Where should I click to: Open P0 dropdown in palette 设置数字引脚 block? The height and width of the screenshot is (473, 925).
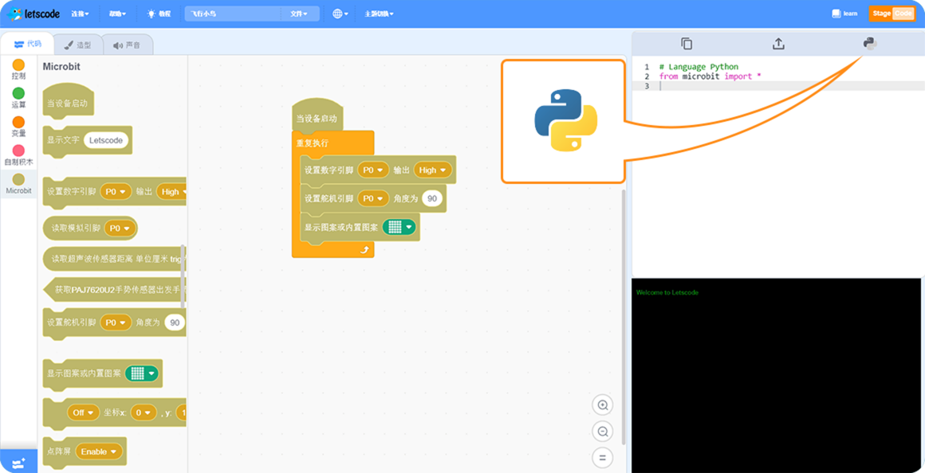pos(116,191)
